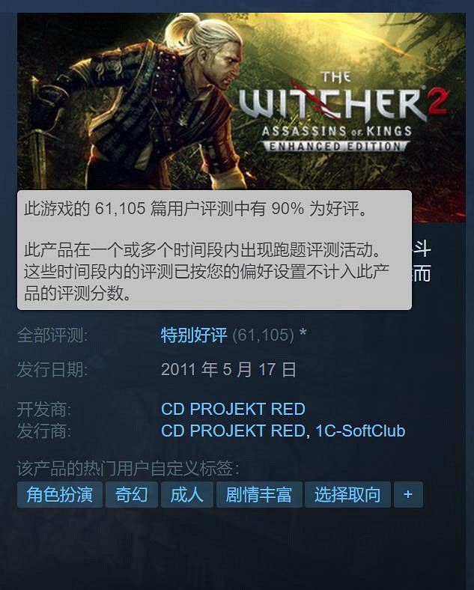
Task: Click The Witcher 2 logo in header
Action: [341, 112]
